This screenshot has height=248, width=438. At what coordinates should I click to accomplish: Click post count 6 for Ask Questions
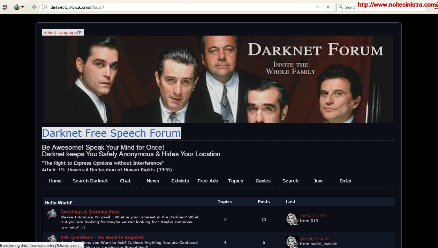point(264,242)
